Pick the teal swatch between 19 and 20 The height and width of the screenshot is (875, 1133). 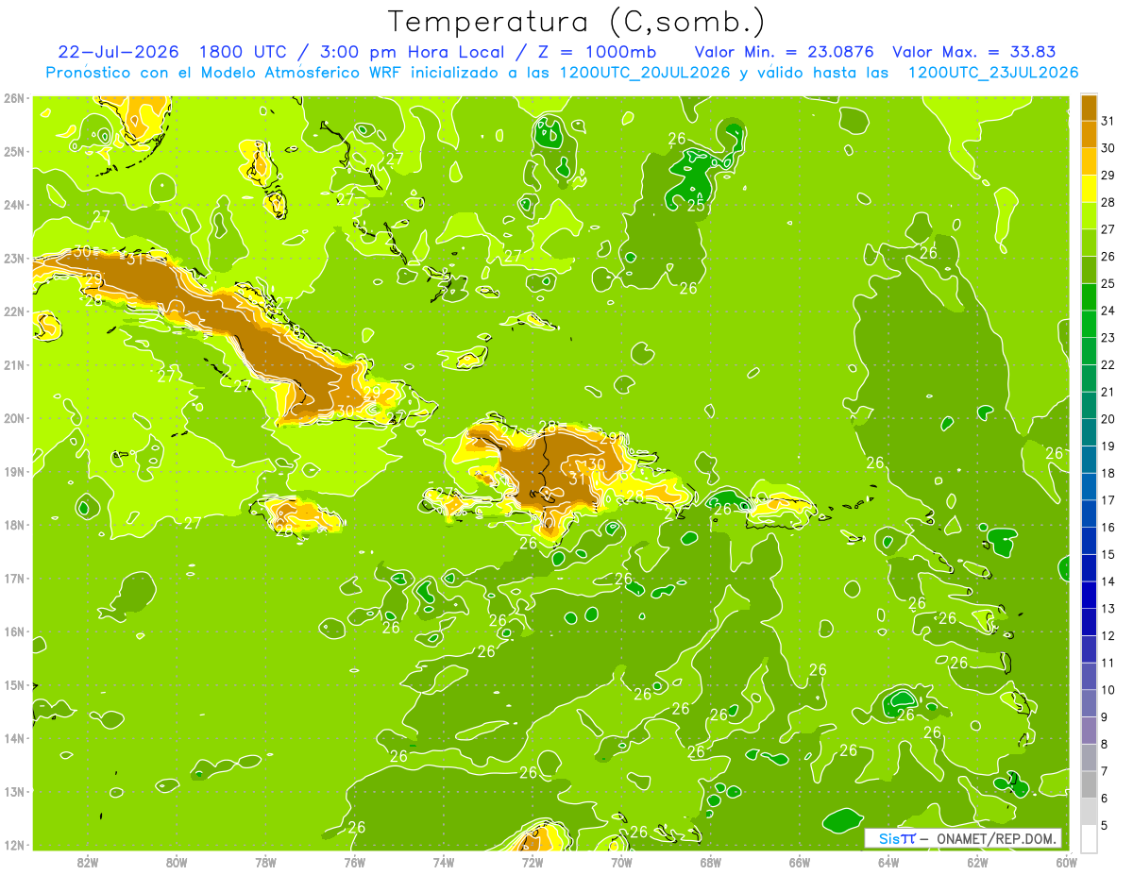tap(1089, 433)
